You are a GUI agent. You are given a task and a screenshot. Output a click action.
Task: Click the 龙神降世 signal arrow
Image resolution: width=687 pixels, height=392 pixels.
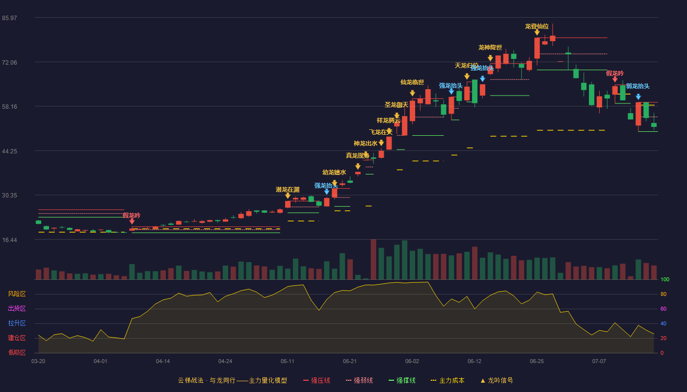point(490,58)
